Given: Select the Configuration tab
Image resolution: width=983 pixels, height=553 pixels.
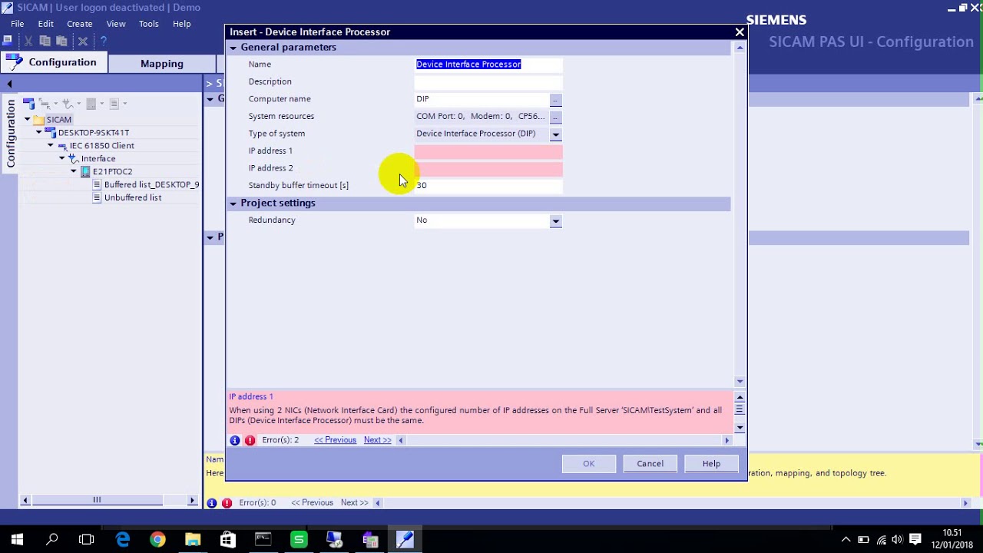Looking at the screenshot, I should [x=54, y=62].
